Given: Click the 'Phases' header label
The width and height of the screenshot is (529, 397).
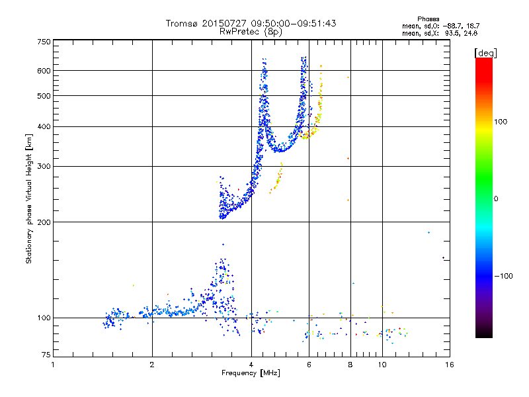Looking at the screenshot, I should 428,19.
